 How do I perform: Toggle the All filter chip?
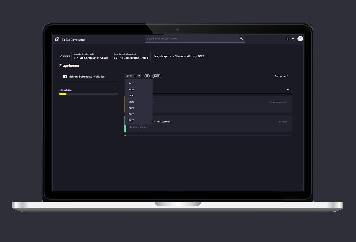point(147,76)
